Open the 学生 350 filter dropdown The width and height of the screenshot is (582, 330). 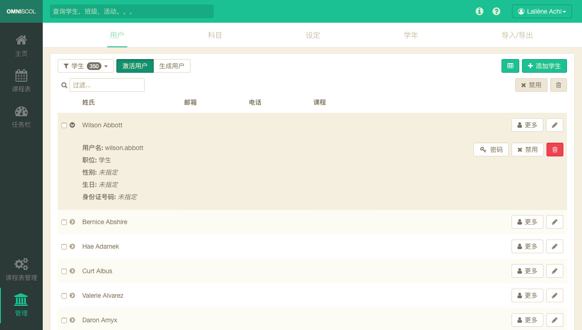point(85,66)
